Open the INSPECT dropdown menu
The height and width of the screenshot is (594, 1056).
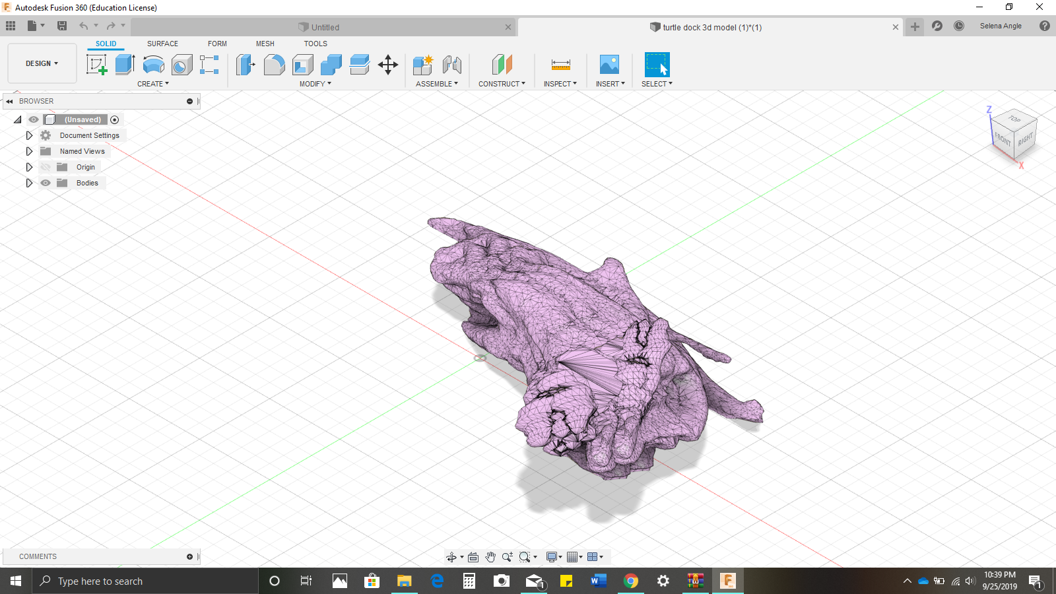point(560,84)
